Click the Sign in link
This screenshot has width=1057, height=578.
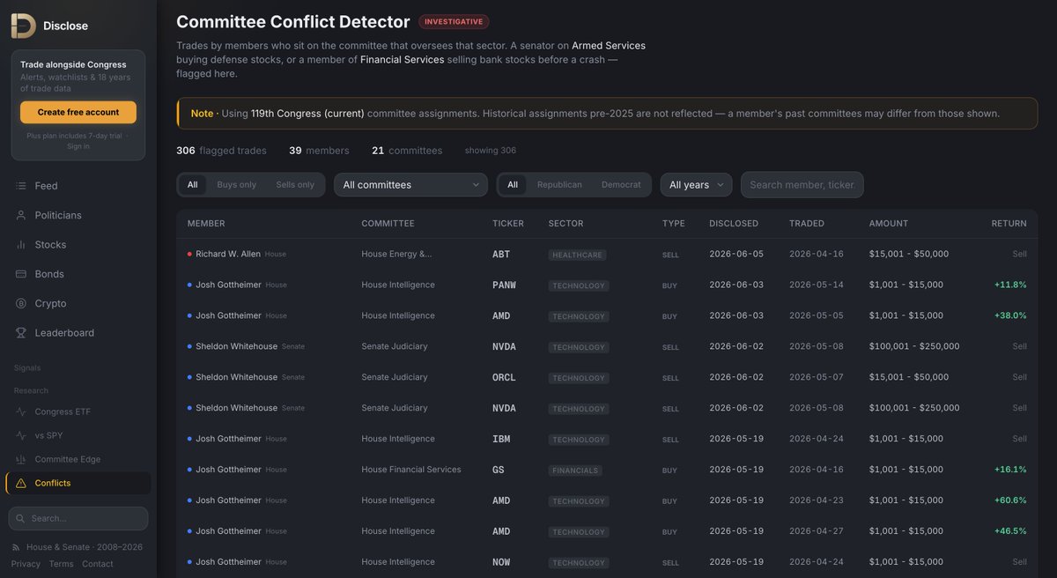(x=78, y=146)
